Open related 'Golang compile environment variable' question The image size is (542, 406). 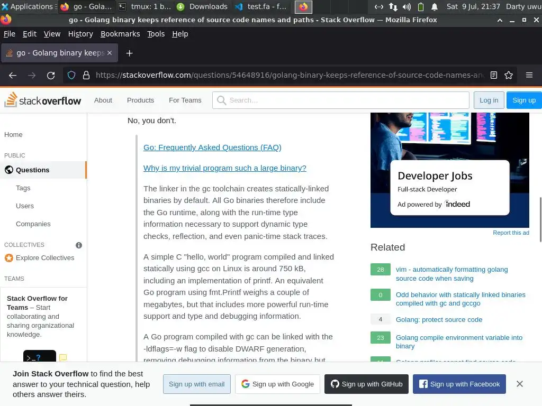[x=459, y=342]
